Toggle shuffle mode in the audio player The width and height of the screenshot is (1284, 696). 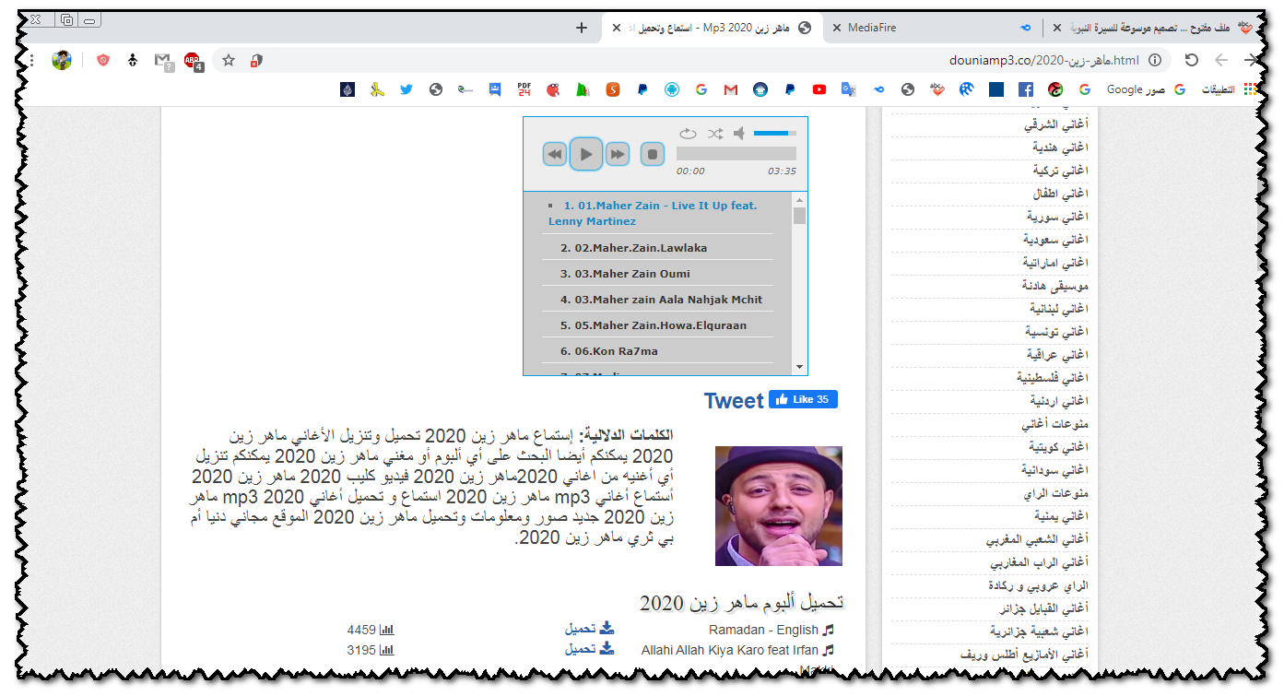714,134
